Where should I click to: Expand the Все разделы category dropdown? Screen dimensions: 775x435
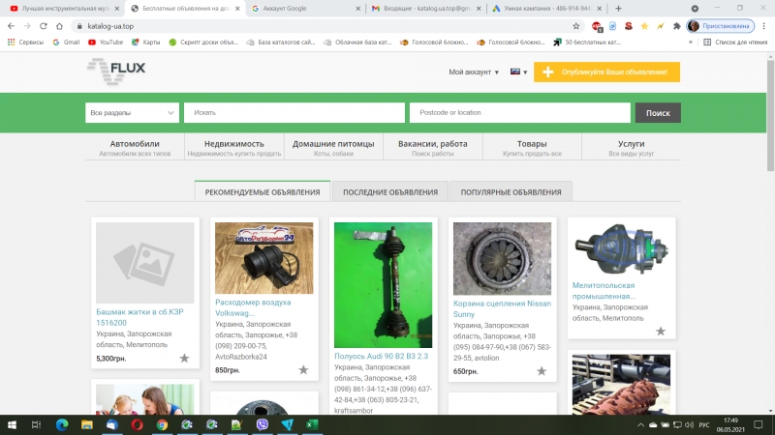point(132,113)
